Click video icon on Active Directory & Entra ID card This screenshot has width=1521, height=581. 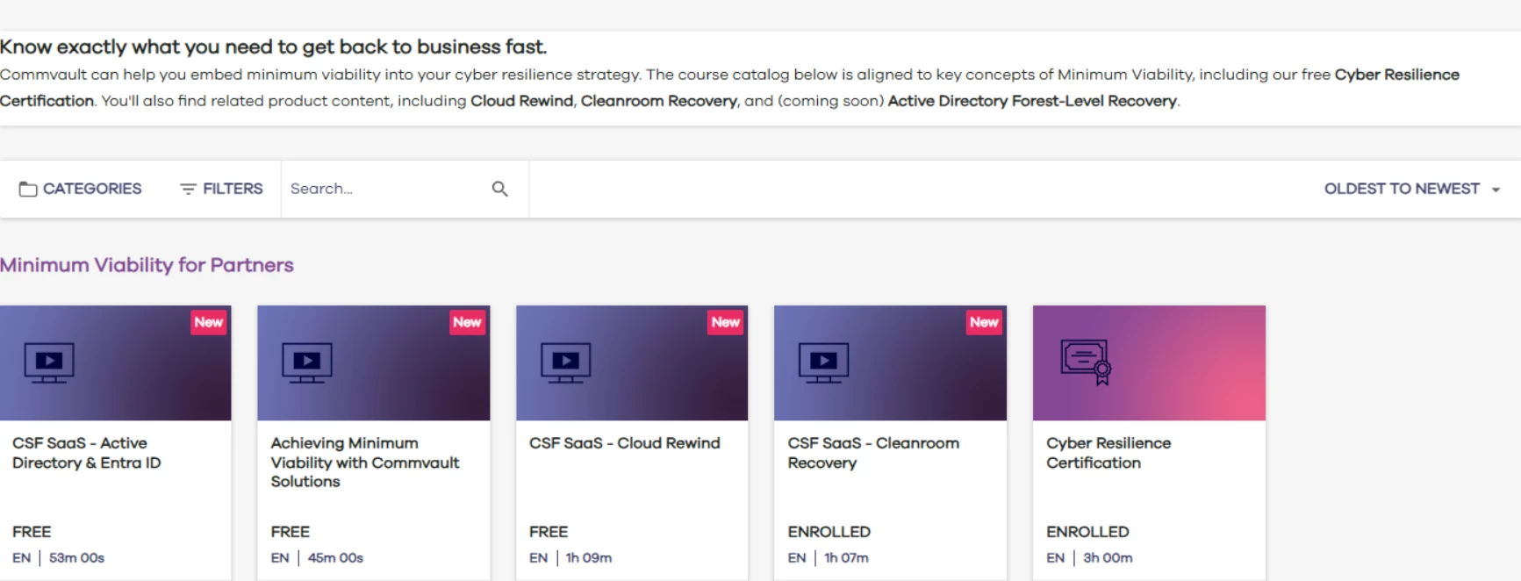[49, 362]
